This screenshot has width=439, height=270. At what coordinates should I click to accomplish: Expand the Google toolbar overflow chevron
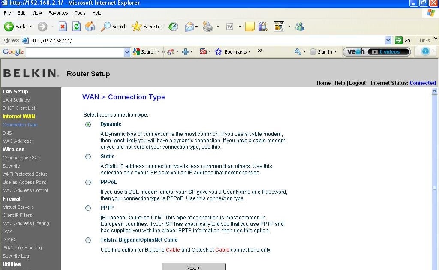tap(260, 51)
